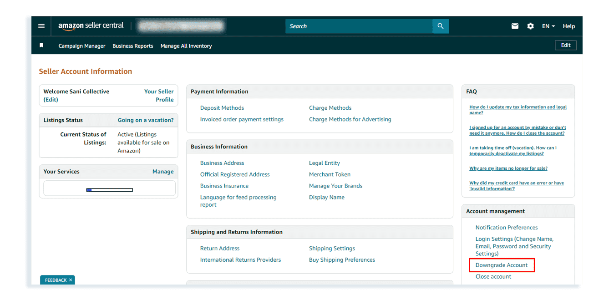The image size is (614, 300).
Task: Expand the EN language dropdown
Action: coord(548,26)
